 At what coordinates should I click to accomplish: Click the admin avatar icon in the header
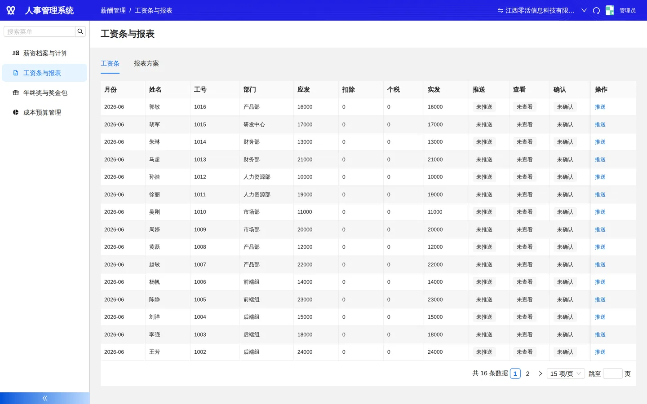point(610,10)
